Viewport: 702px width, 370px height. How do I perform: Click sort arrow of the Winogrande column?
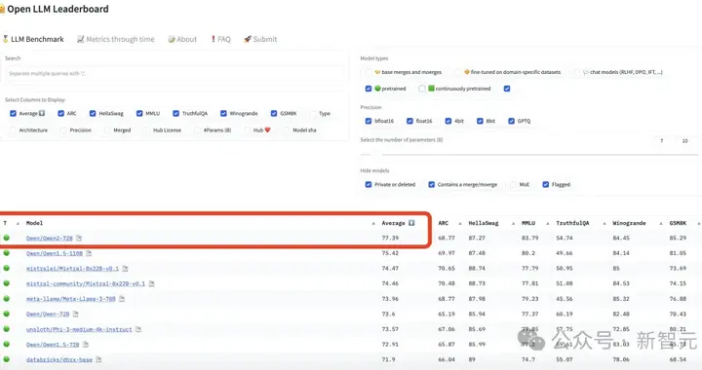tap(660, 223)
